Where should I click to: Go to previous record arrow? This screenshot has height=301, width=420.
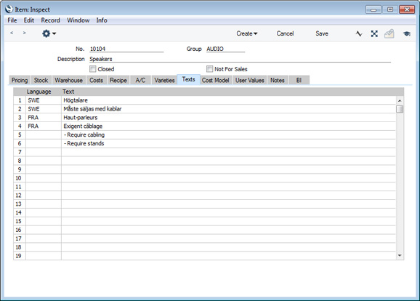(12, 33)
